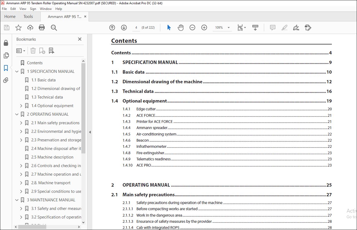The height and width of the screenshot is (230, 357).
Task: Expand 2.2 Environmental and hygiene bookmark
Action: pyautogui.click(x=21, y=131)
